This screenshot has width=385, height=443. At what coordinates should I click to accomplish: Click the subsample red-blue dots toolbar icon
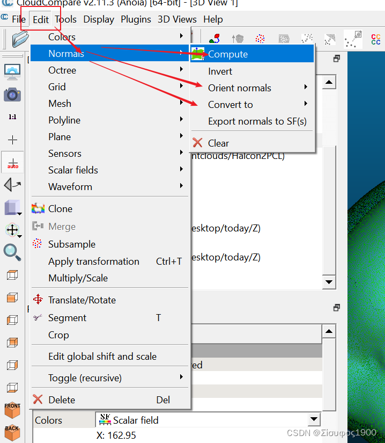260,39
